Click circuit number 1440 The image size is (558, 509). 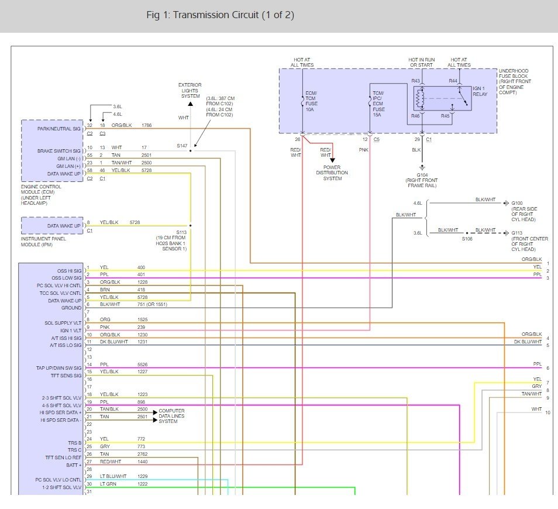[142, 462]
